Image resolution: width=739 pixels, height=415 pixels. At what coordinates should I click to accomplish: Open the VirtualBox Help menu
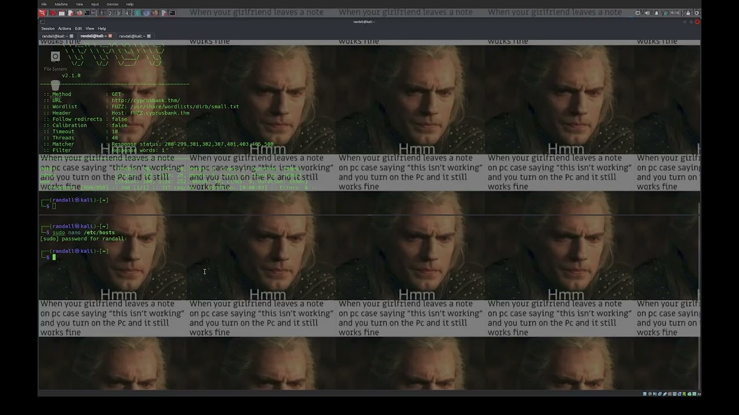(130, 4)
